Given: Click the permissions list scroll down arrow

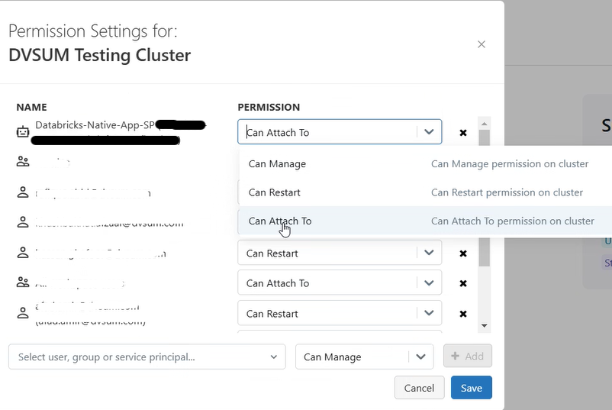Looking at the screenshot, I should point(485,326).
